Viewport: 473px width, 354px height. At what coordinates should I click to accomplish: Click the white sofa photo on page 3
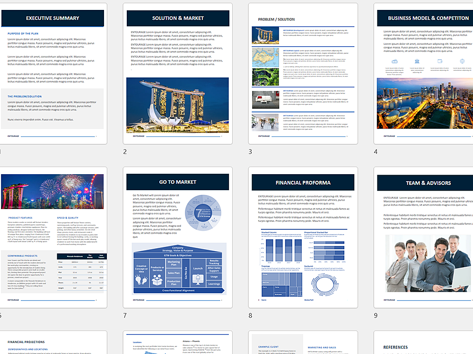[x=265, y=100]
